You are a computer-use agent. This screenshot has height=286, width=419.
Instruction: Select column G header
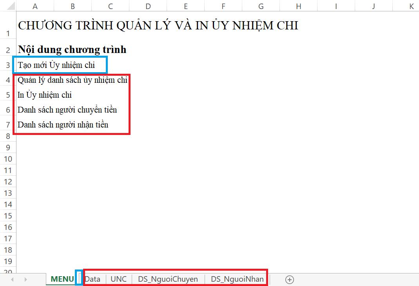point(261,6)
